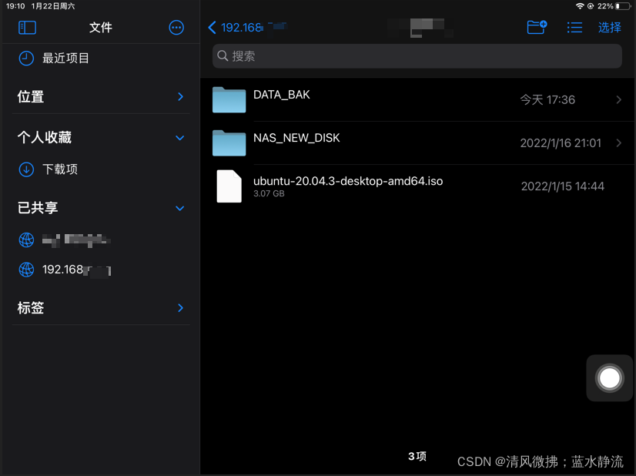Image resolution: width=636 pixels, height=476 pixels.
Task: Click the 3.07 GB file size
Action: 269,193
